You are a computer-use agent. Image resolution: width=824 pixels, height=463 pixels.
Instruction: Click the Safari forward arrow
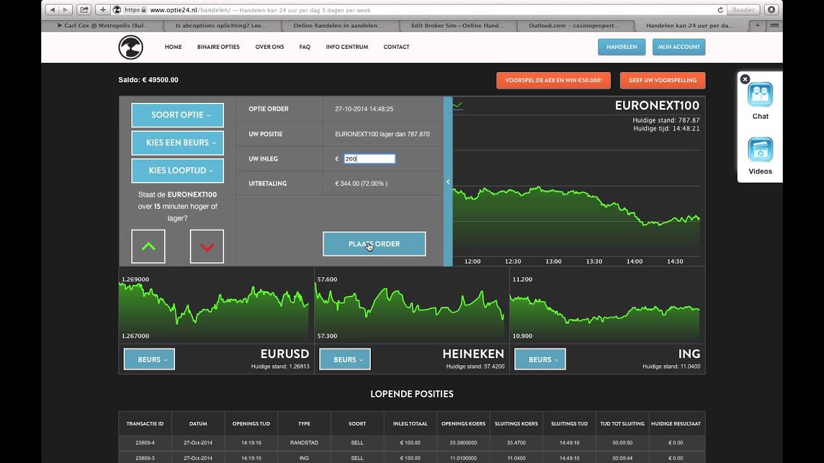click(x=65, y=10)
